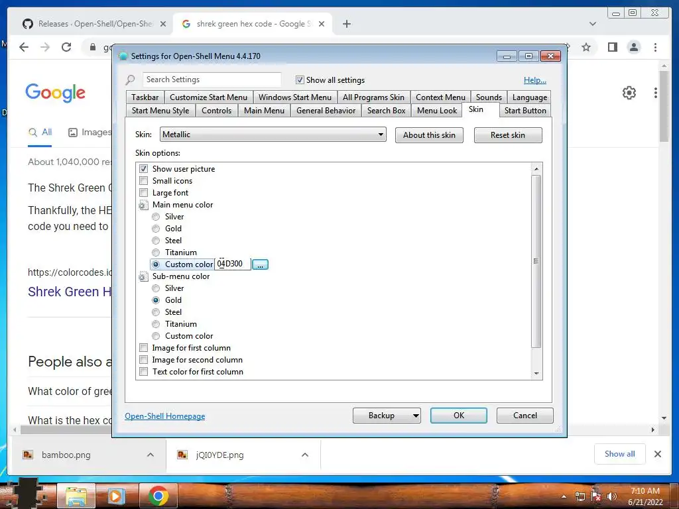This screenshot has width=679, height=509.
Task: Click the Main menu color gear icon
Action: click(143, 205)
